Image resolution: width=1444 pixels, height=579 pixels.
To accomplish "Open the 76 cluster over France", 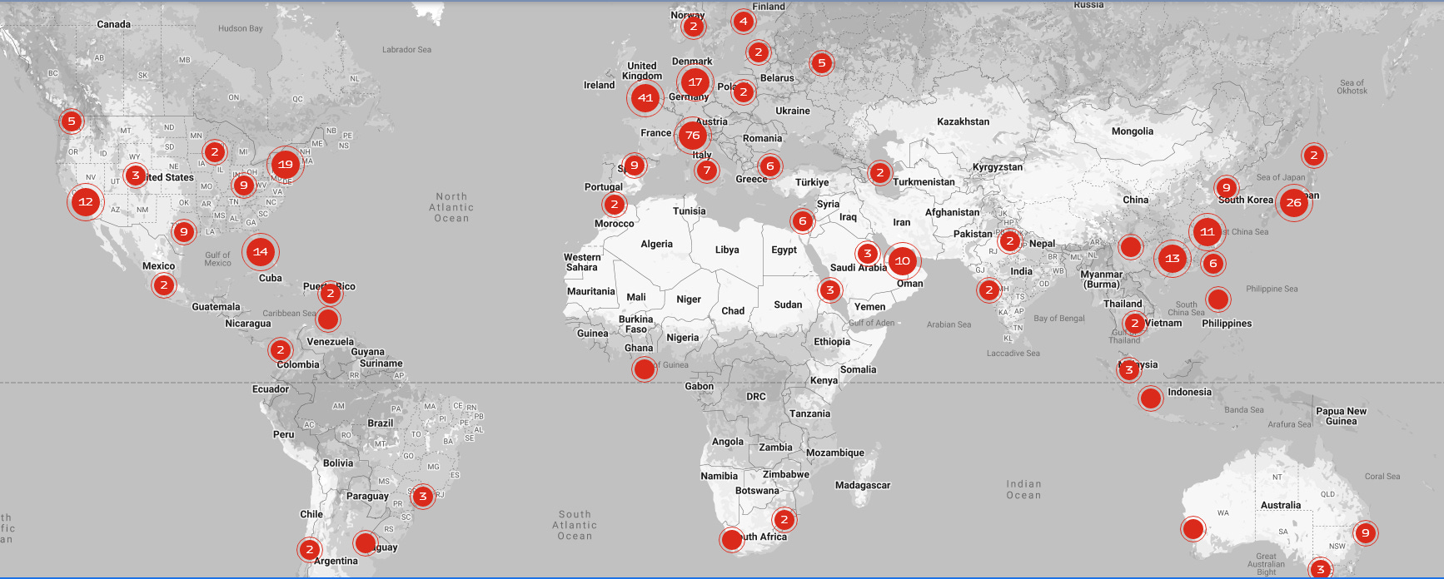I will click(693, 136).
